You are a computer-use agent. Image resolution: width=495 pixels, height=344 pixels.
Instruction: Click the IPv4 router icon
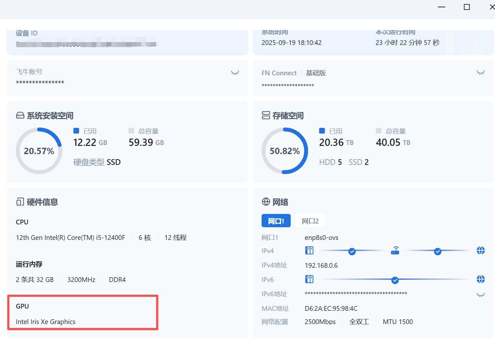pyautogui.click(x=395, y=251)
